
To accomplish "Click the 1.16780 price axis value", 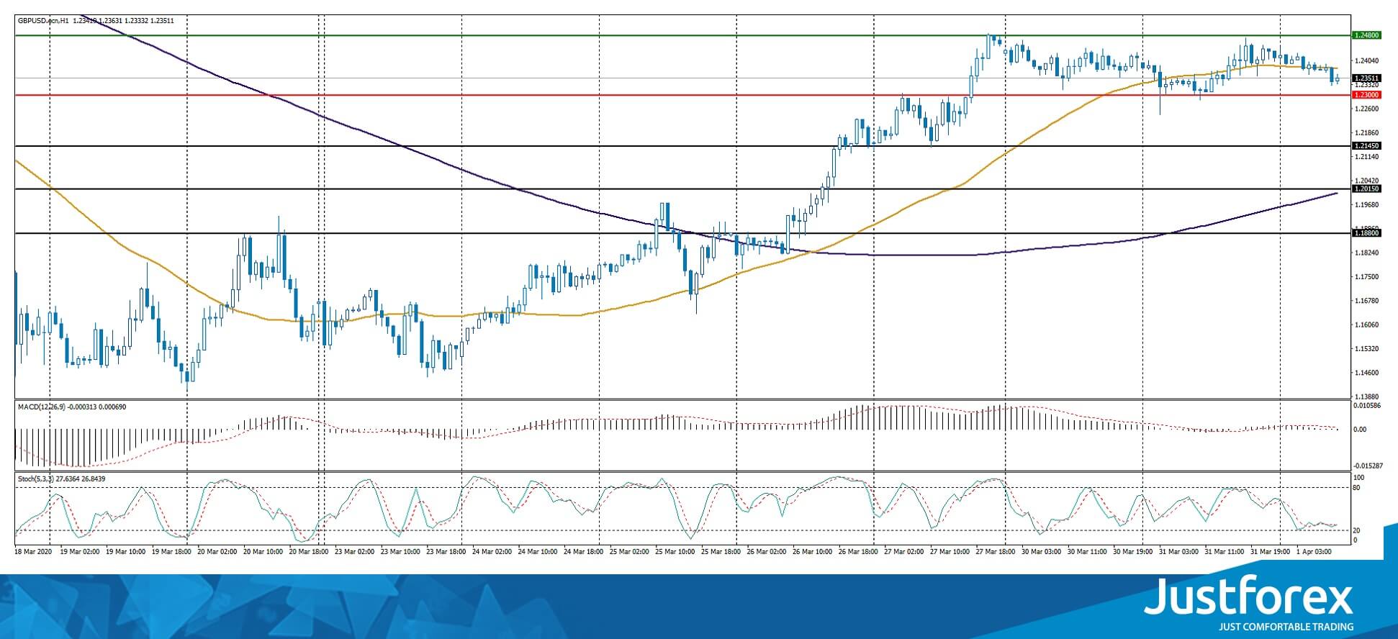I will pos(1367,301).
